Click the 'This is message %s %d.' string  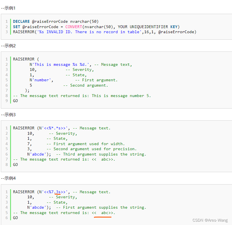coord(61,65)
